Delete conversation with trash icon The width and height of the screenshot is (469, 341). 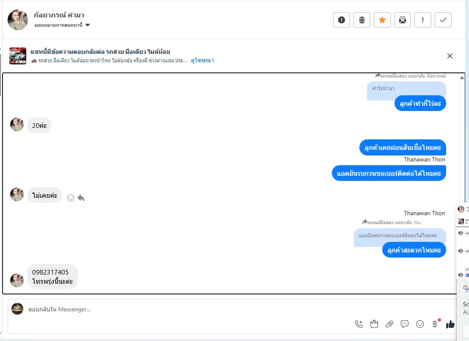pos(361,20)
